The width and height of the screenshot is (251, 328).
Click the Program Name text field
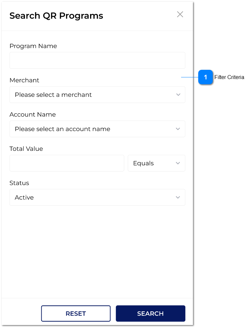click(97, 60)
